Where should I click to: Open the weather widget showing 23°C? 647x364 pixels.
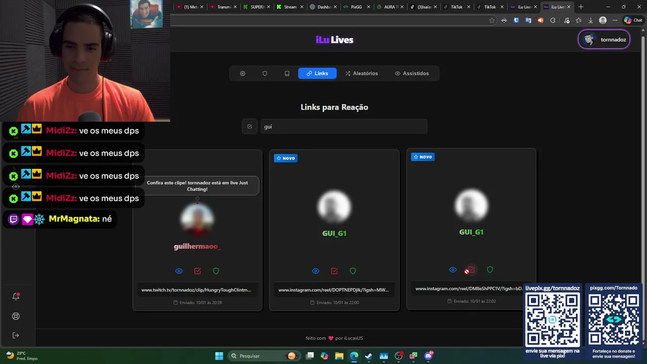[x=21, y=356]
